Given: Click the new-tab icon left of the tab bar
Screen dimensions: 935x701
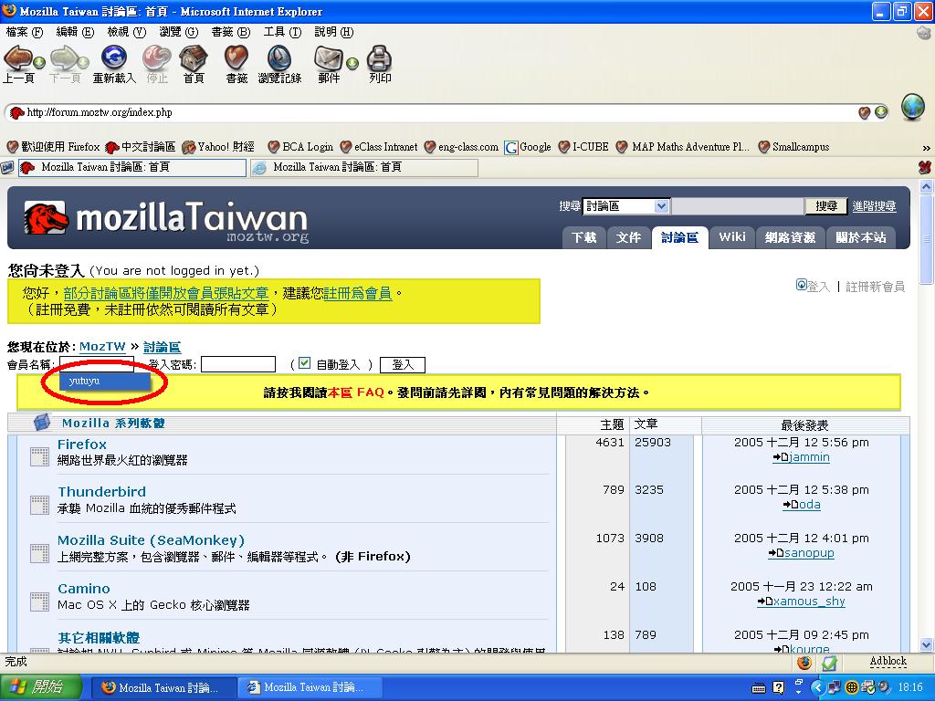Looking at the screenshot, I should tap(7, 168).
